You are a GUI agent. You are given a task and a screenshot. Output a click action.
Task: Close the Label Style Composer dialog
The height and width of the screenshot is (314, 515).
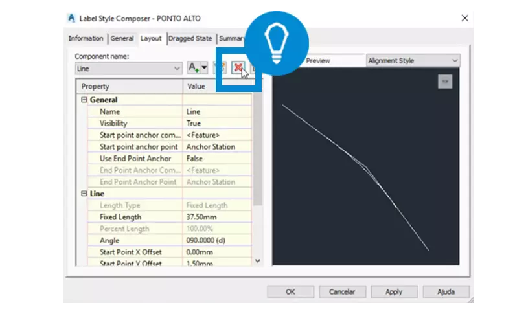[464, 18]
